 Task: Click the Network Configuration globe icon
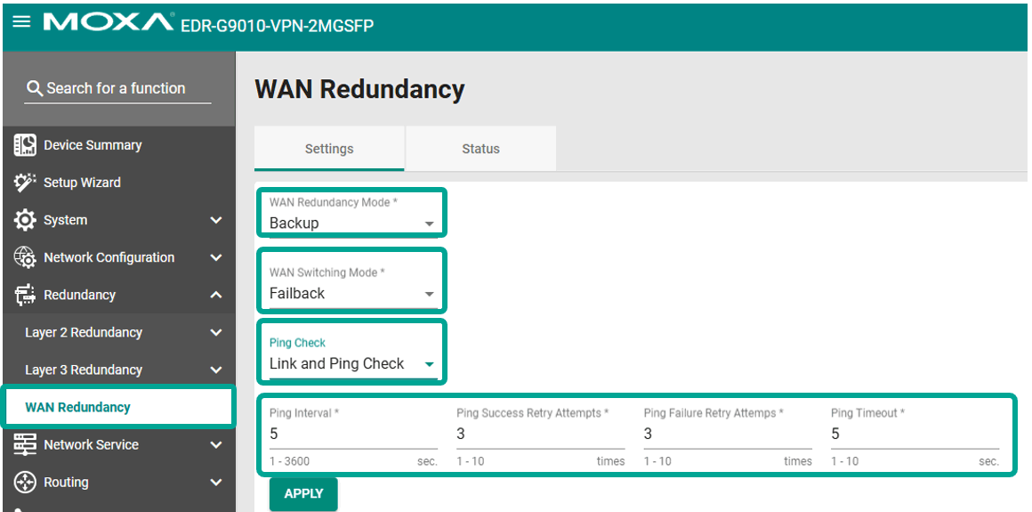[x=25, y=257]
